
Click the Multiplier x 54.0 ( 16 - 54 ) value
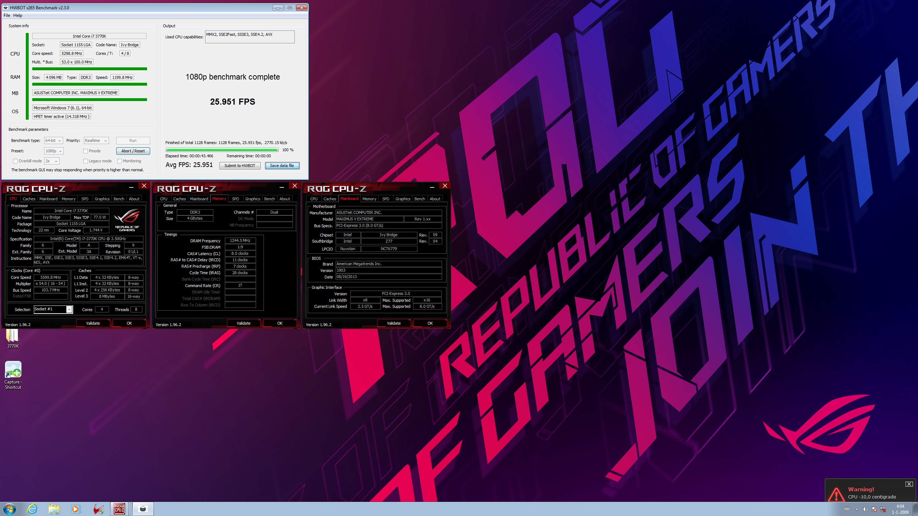click(51, 284)
